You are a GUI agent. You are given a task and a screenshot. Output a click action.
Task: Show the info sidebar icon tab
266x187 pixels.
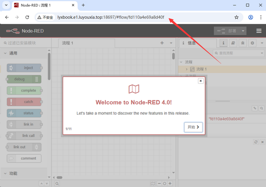click(x=224, y=43)
